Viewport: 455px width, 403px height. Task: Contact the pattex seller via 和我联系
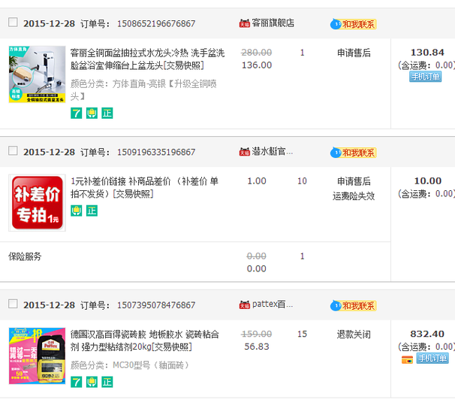(354, 305)
